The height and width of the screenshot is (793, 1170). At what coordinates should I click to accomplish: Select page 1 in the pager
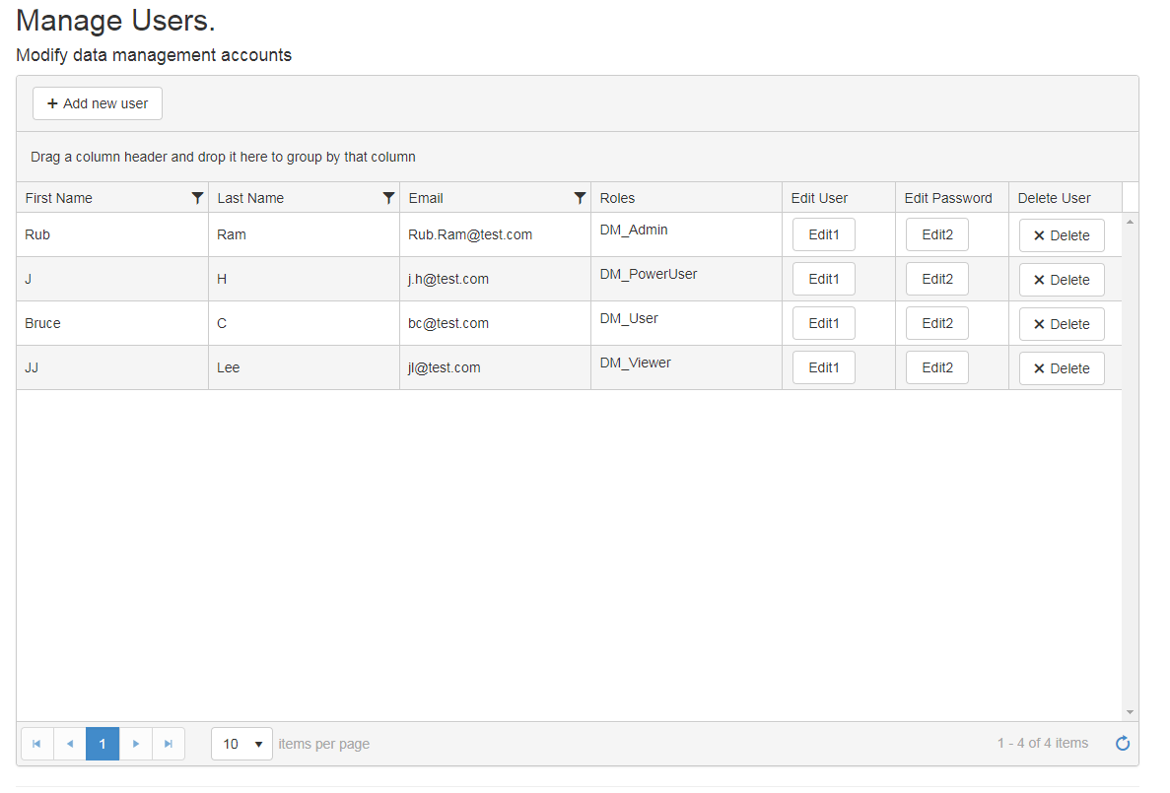(x=103, y=744)
